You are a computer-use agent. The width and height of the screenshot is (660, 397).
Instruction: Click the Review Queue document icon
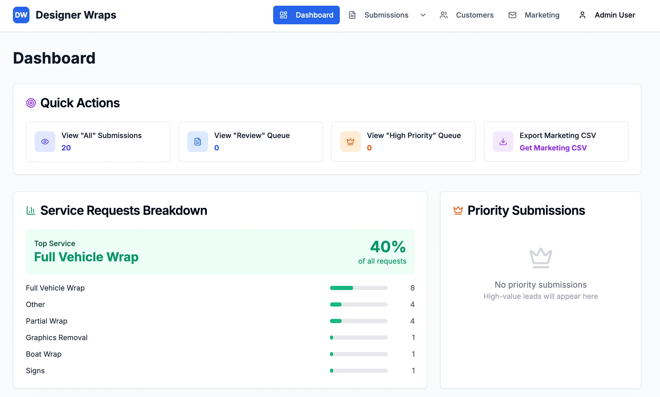click(x=198, y=142)
